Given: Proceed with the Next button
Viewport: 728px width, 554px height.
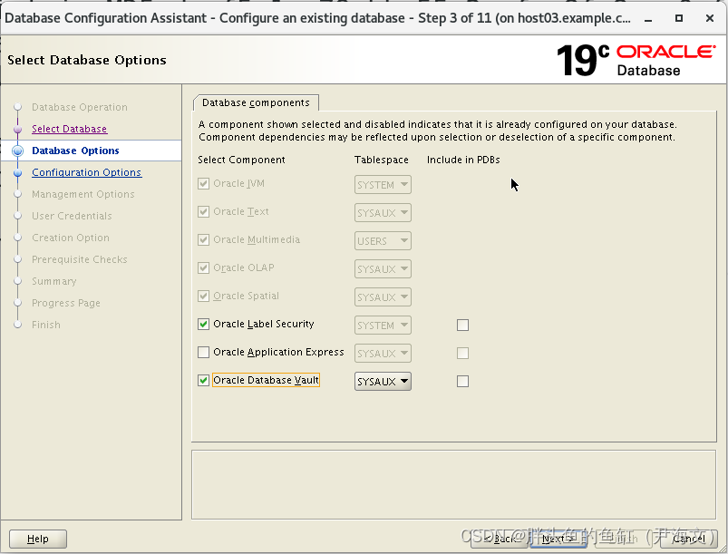Looking at the screenshot, I should [558, 539].
